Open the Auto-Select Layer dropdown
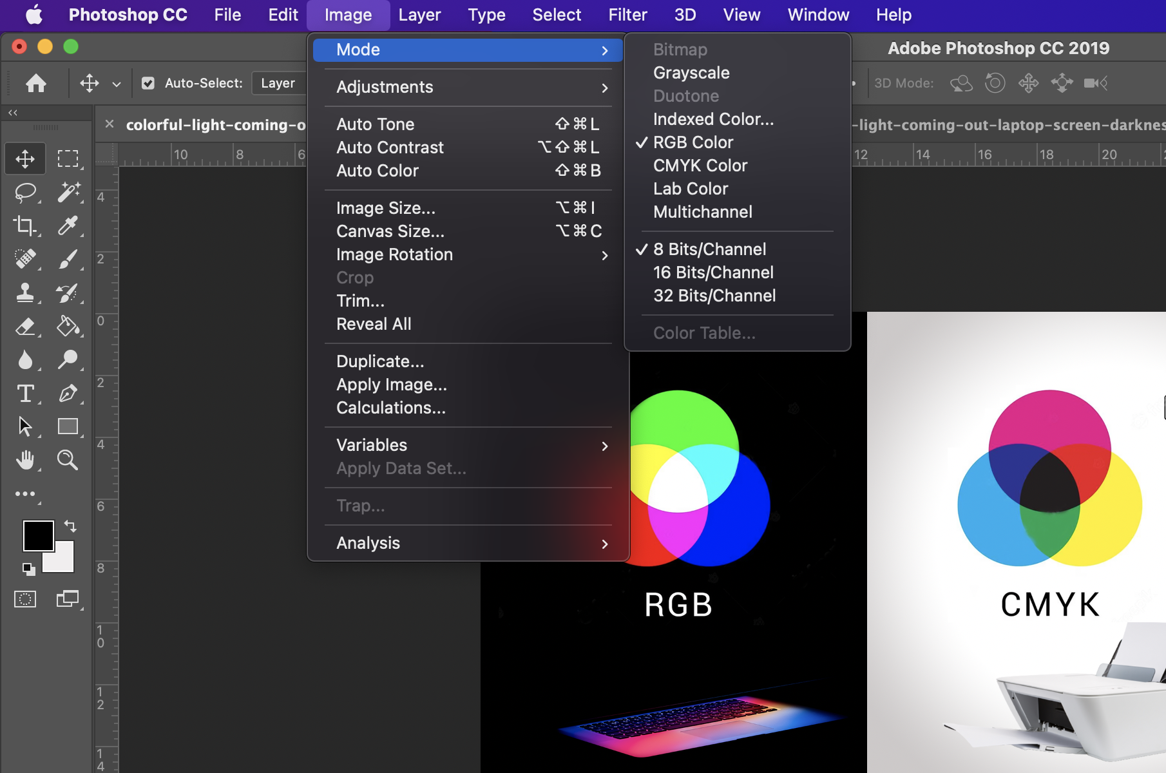1166x773 pixels. [x=278, y=83]
